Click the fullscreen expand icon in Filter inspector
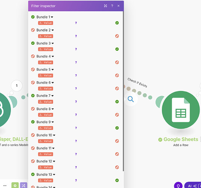201x188 pixels. click(105, 6)
